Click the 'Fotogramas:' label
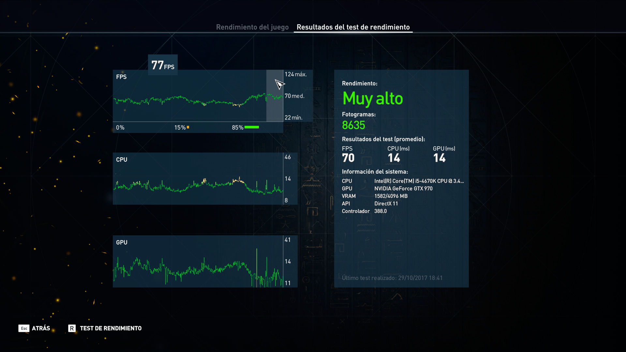Screen dimensions: 626x352 pyautogui.click(x=359, y=114)
